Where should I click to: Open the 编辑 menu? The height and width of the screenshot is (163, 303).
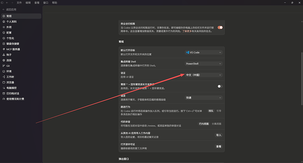[x=28, y=3]
